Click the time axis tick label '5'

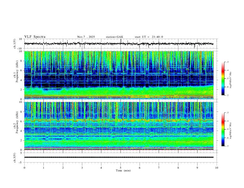[120, 168]
